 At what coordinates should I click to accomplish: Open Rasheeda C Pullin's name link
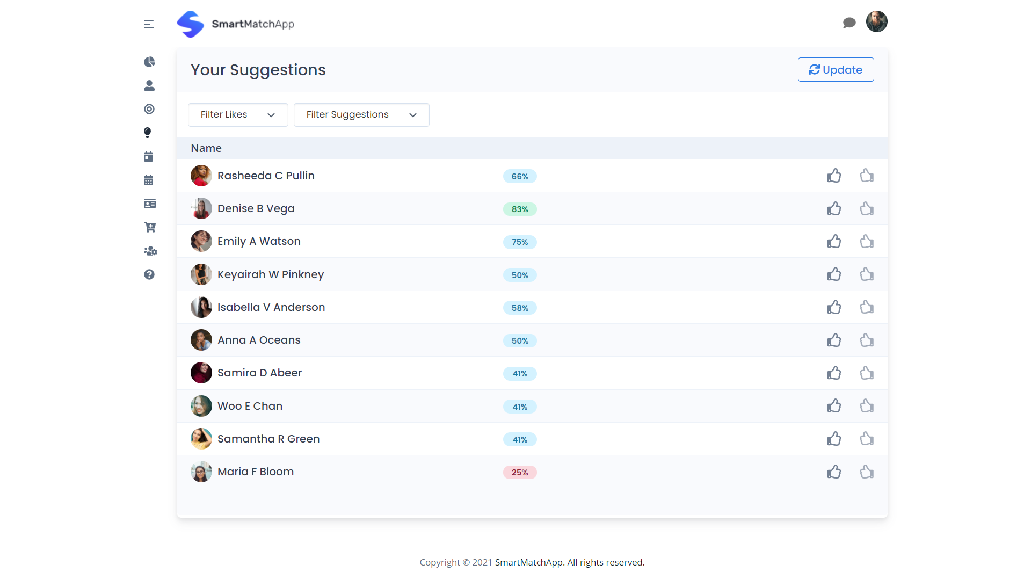[266, 176]
